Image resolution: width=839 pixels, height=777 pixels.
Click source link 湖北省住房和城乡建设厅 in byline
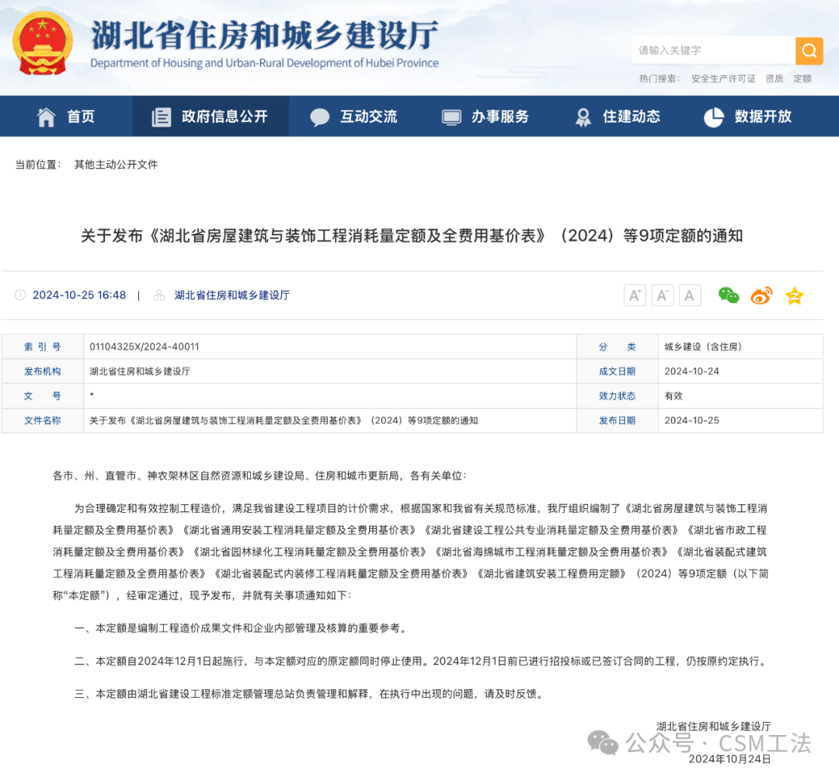tap(232, 295)
